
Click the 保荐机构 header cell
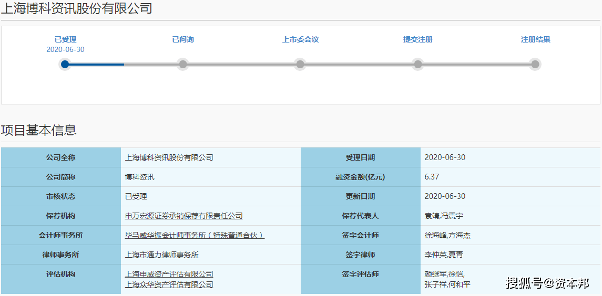click(61, 216)
